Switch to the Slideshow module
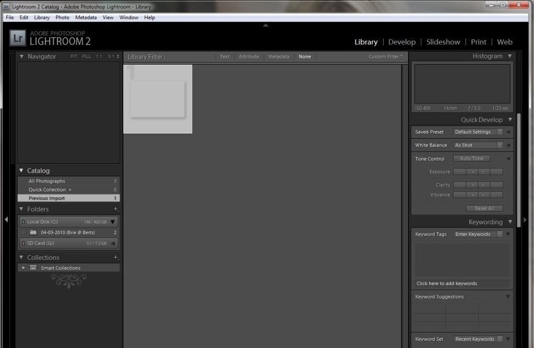The height and width of the screenshot is (348, 534). click(x=443, y=42)
